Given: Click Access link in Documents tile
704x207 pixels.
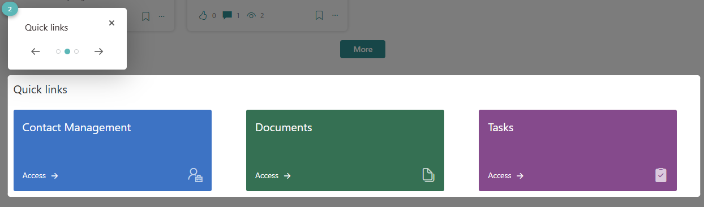Looking at the screenshot, I should (273, 176).
